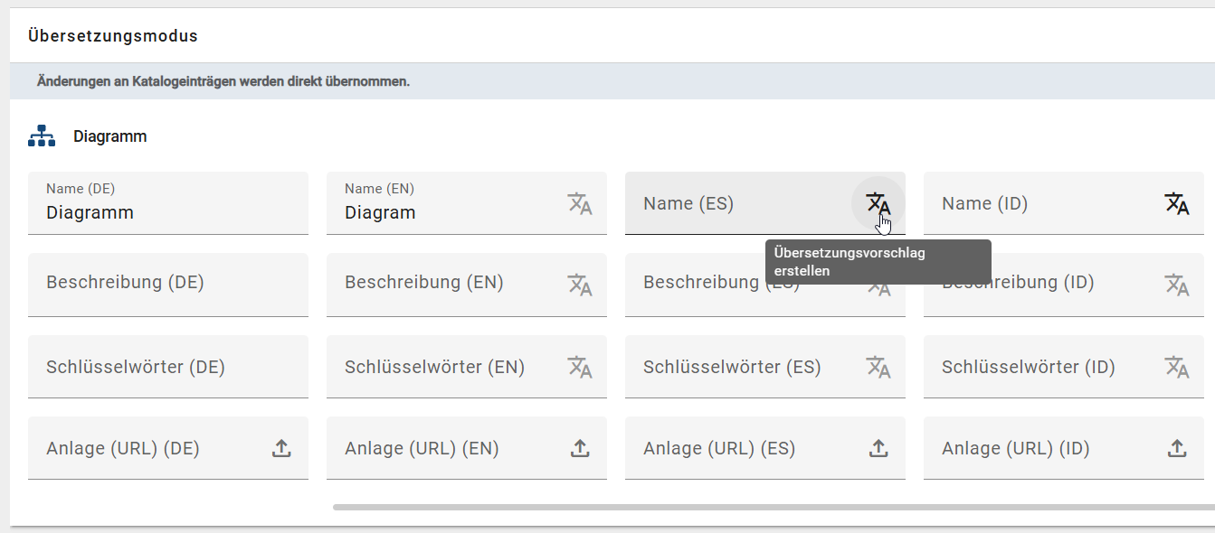Open upload for Anlage (URL) (EN)
Viewport: 1215px width, 533px height.
pos(580,447)
